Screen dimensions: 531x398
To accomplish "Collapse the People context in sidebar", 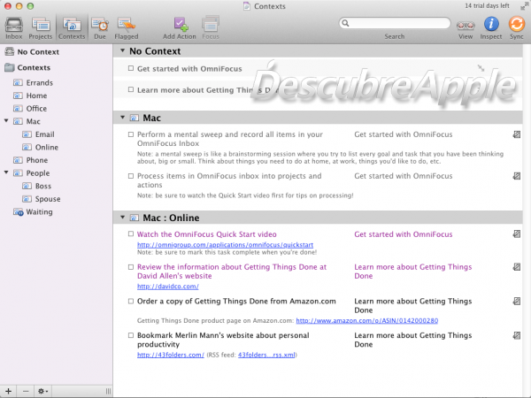I will [6, 172].
